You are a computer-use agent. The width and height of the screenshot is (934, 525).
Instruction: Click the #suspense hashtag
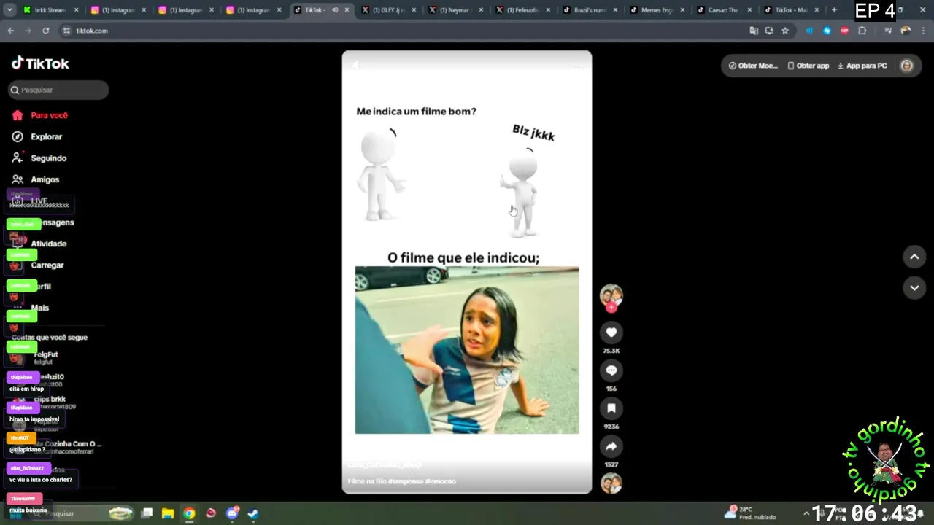pyautogui.click(x=406, y=481)
